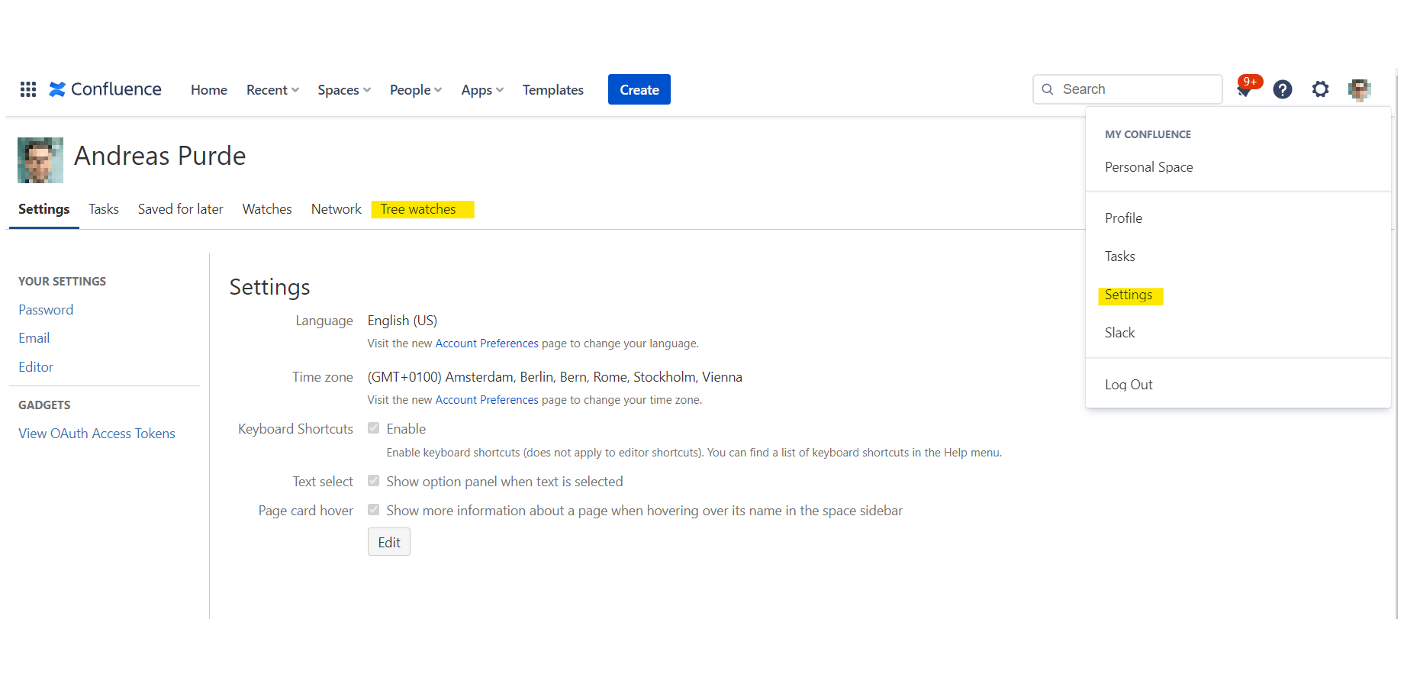Open notifications with 9+ badge
The height and width of the screenshot is (687, 1404).
pyautogui.click(x=1245, y=89)
